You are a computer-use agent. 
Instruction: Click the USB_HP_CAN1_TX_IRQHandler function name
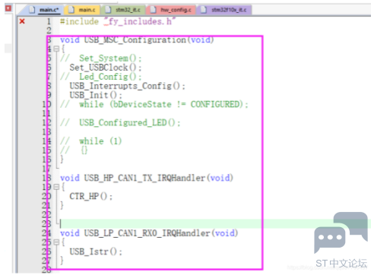(x=144, y=178)
